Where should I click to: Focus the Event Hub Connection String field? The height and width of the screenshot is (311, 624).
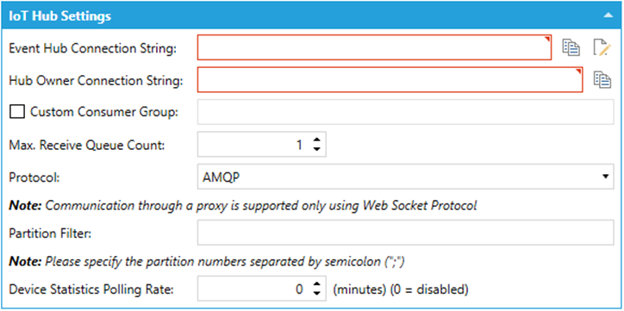374,47
